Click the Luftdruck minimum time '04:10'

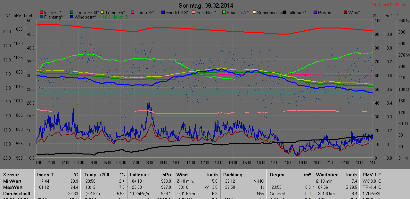click(137, 181)
